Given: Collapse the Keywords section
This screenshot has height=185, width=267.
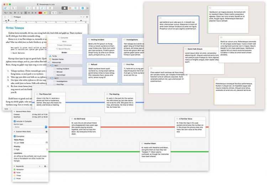Looking at the screenshot, I should [14, 166].
